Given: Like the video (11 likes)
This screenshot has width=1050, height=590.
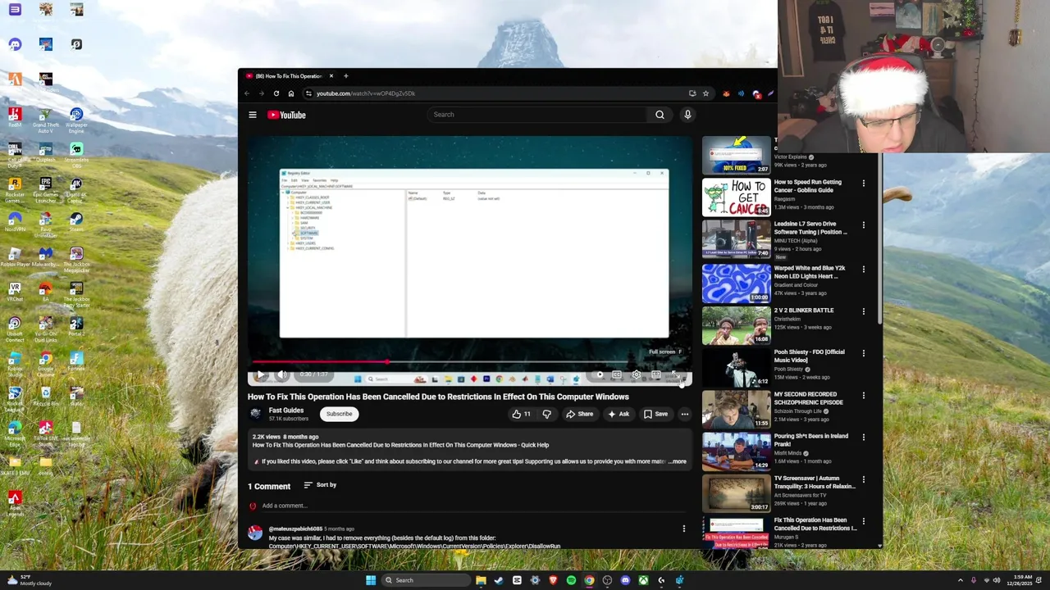Looking at the screenshot, I should (x=521, y=414).
